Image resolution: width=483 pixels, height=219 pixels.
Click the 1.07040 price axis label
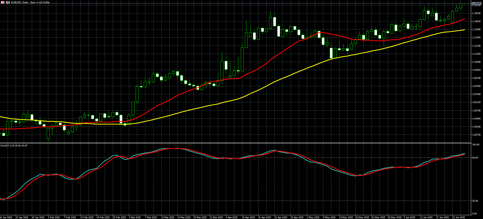point(476,94)
